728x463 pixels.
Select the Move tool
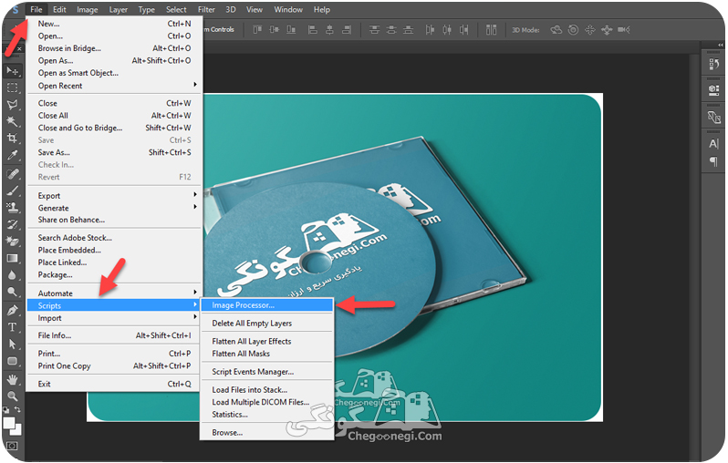[x=13, y=71]
